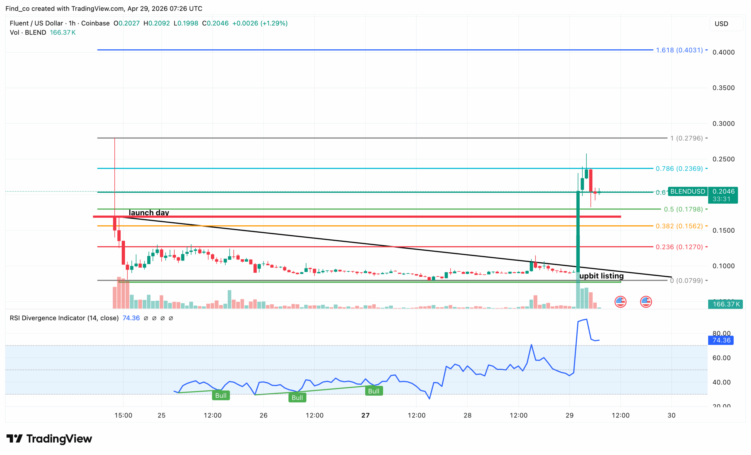Click the 0.3000 price axis label
Screen dimensions: 751x455
click(x=723, y=124)
